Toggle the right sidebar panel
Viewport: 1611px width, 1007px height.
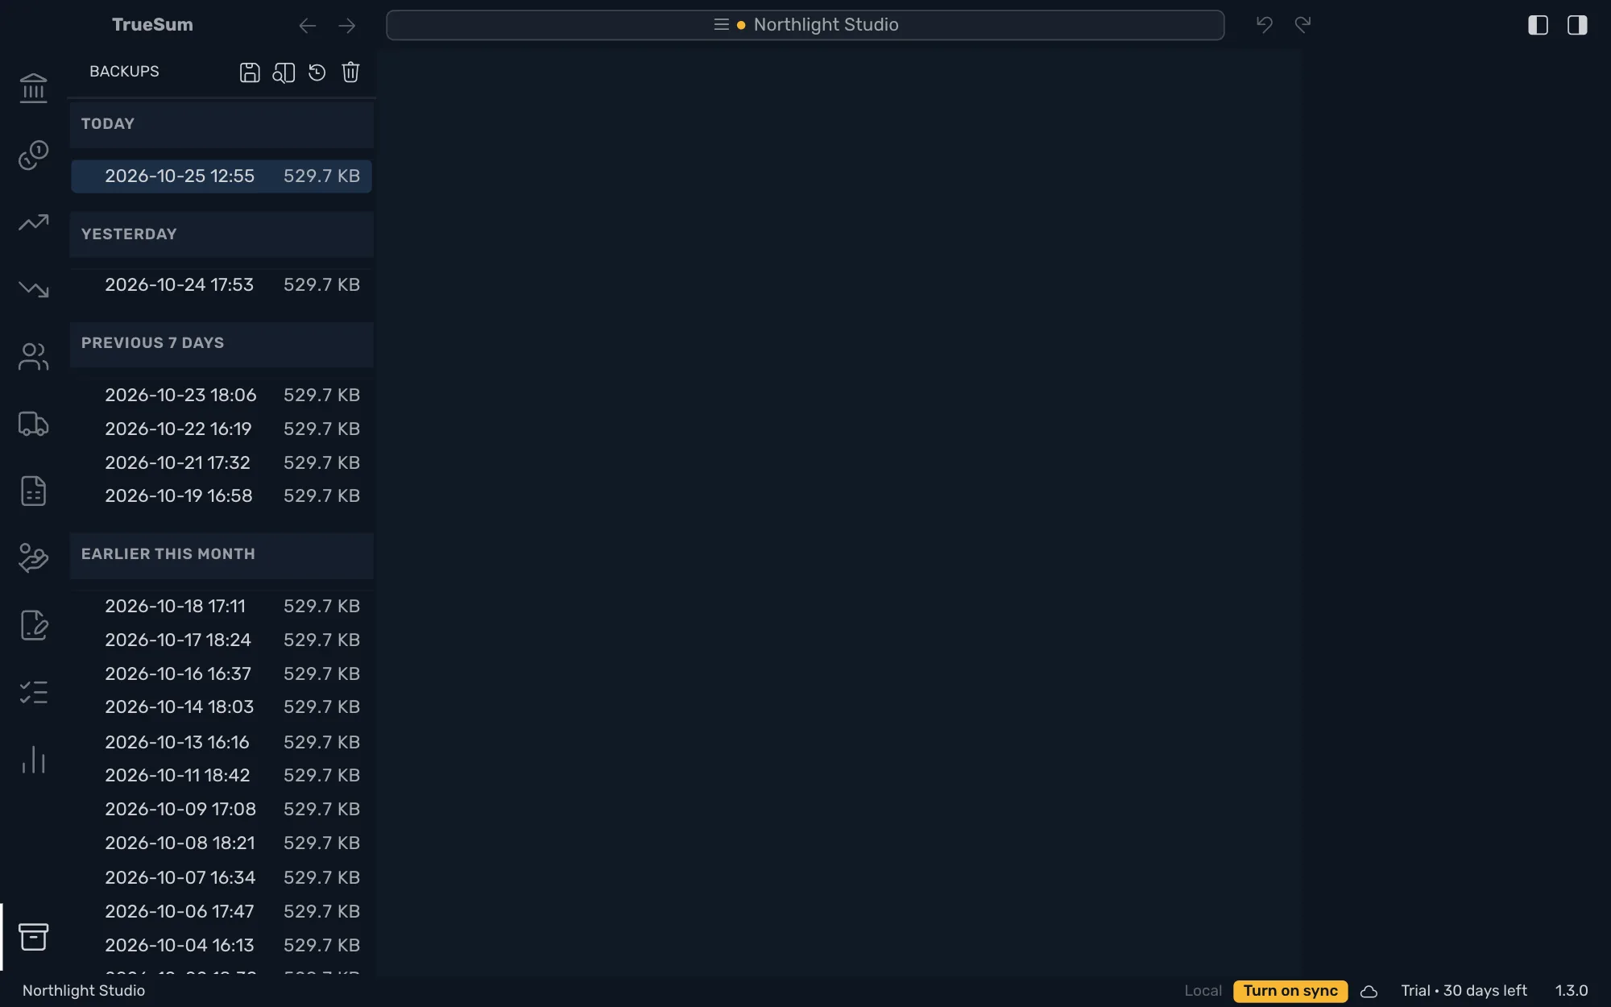coord(1577,25)
